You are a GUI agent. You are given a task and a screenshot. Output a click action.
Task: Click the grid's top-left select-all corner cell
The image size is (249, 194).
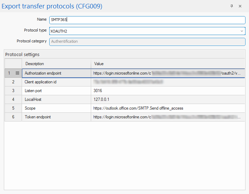tap(13, 64)
